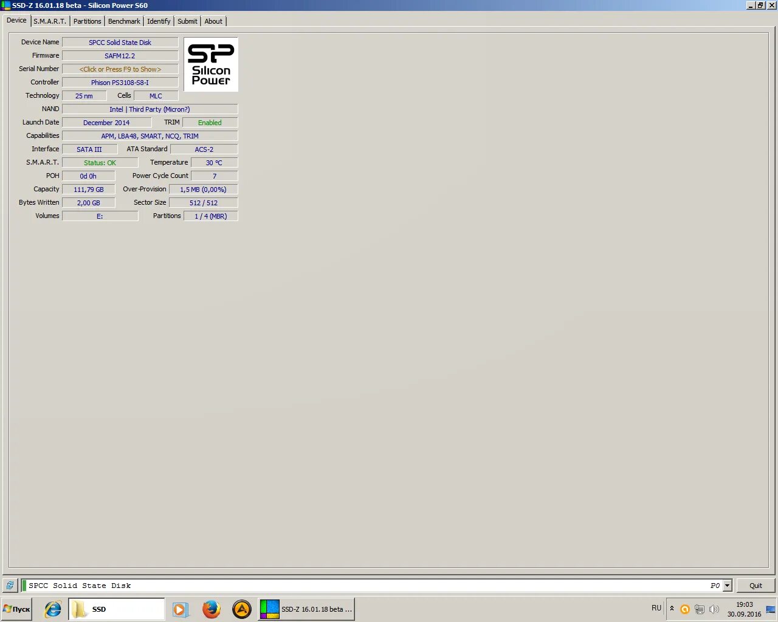This screenshot has width=778, height=622.
Task: Open the Start menu (Пуск)
Action: (16, 609)
